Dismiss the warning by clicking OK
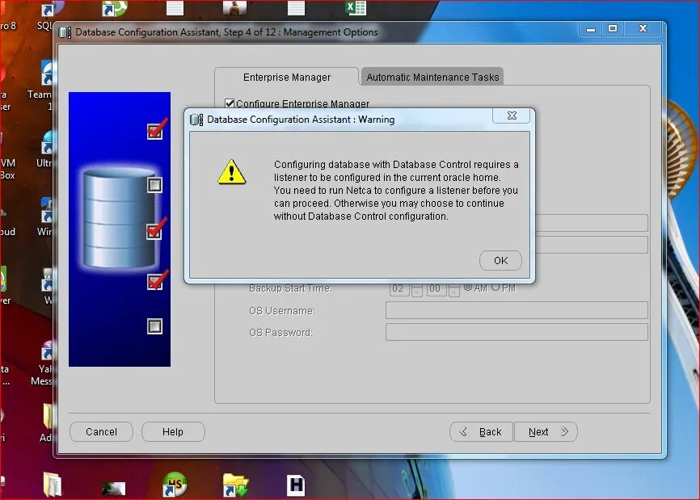The height and width of the screenshot is (500, 700). point(500,260)
